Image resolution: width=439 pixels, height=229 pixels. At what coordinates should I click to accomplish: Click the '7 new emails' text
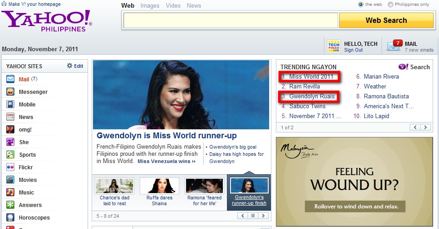(x=419, y=50)
